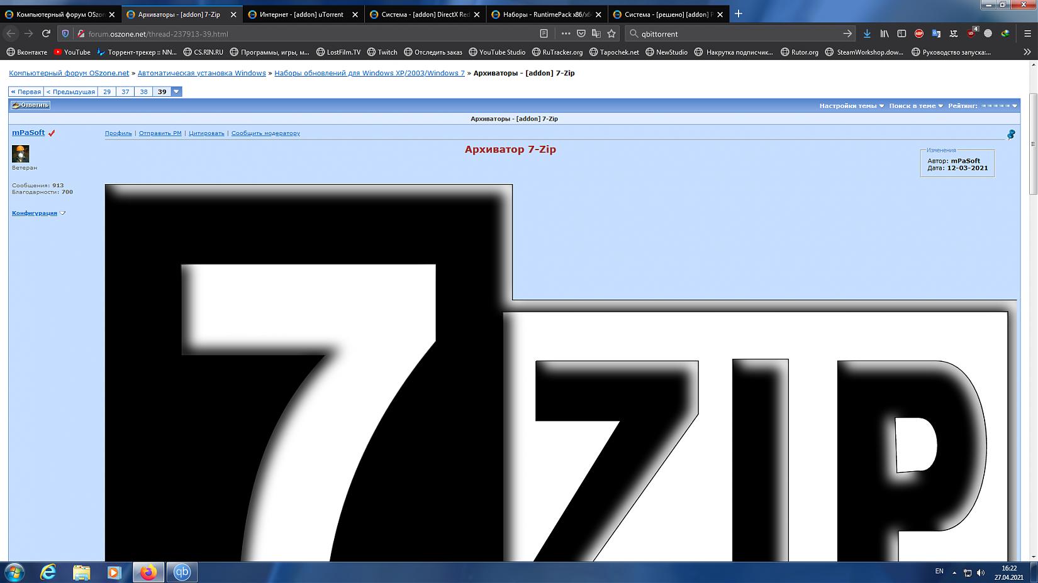Click the EN language indicator

(x=939, y=571)
